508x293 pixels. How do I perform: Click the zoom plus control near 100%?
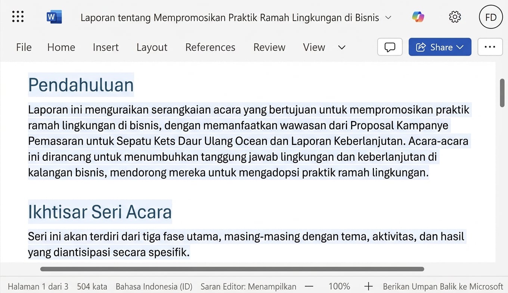pos(368,286)
